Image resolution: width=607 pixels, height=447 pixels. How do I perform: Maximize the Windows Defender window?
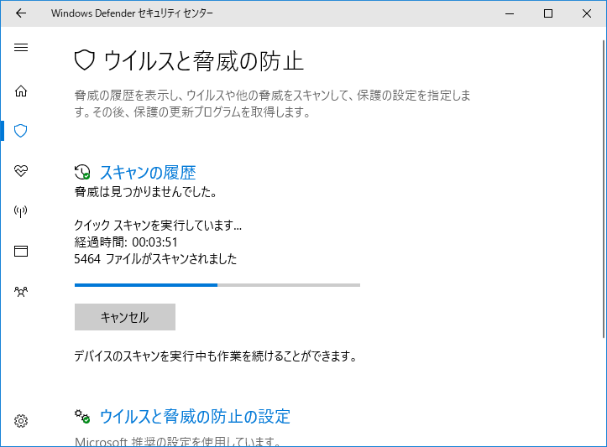[x=548, y=13]
